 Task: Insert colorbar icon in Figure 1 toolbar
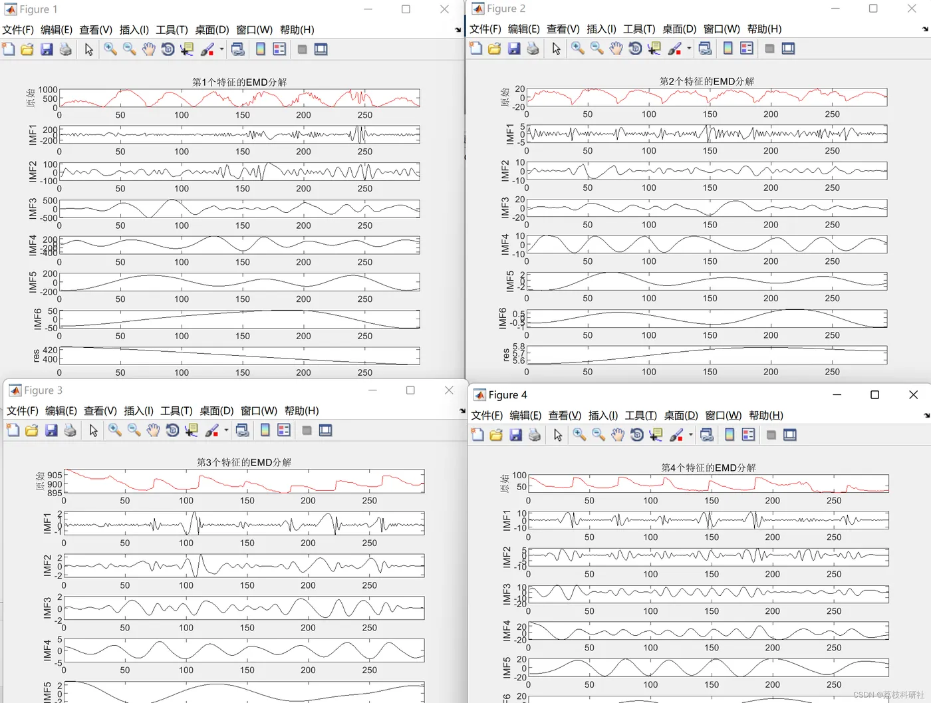261,49
